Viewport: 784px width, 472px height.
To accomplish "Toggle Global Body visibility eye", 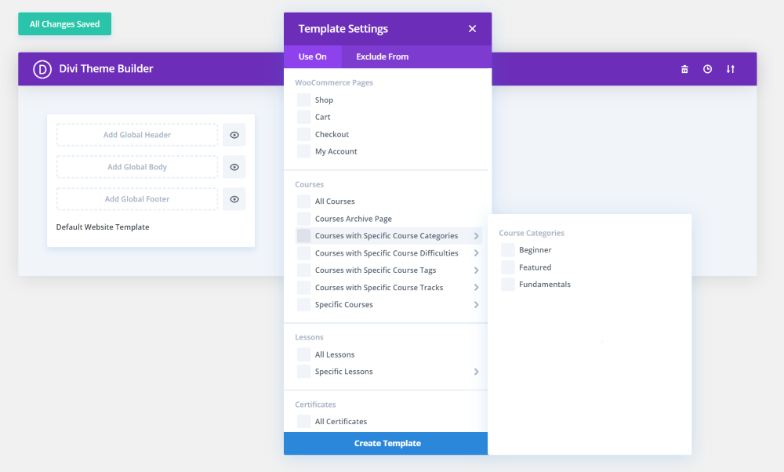I will coord(234,167).
